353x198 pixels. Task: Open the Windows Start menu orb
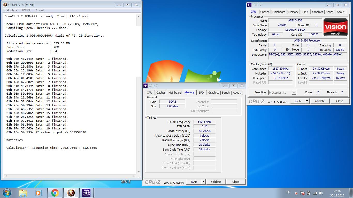coord(6,193)
